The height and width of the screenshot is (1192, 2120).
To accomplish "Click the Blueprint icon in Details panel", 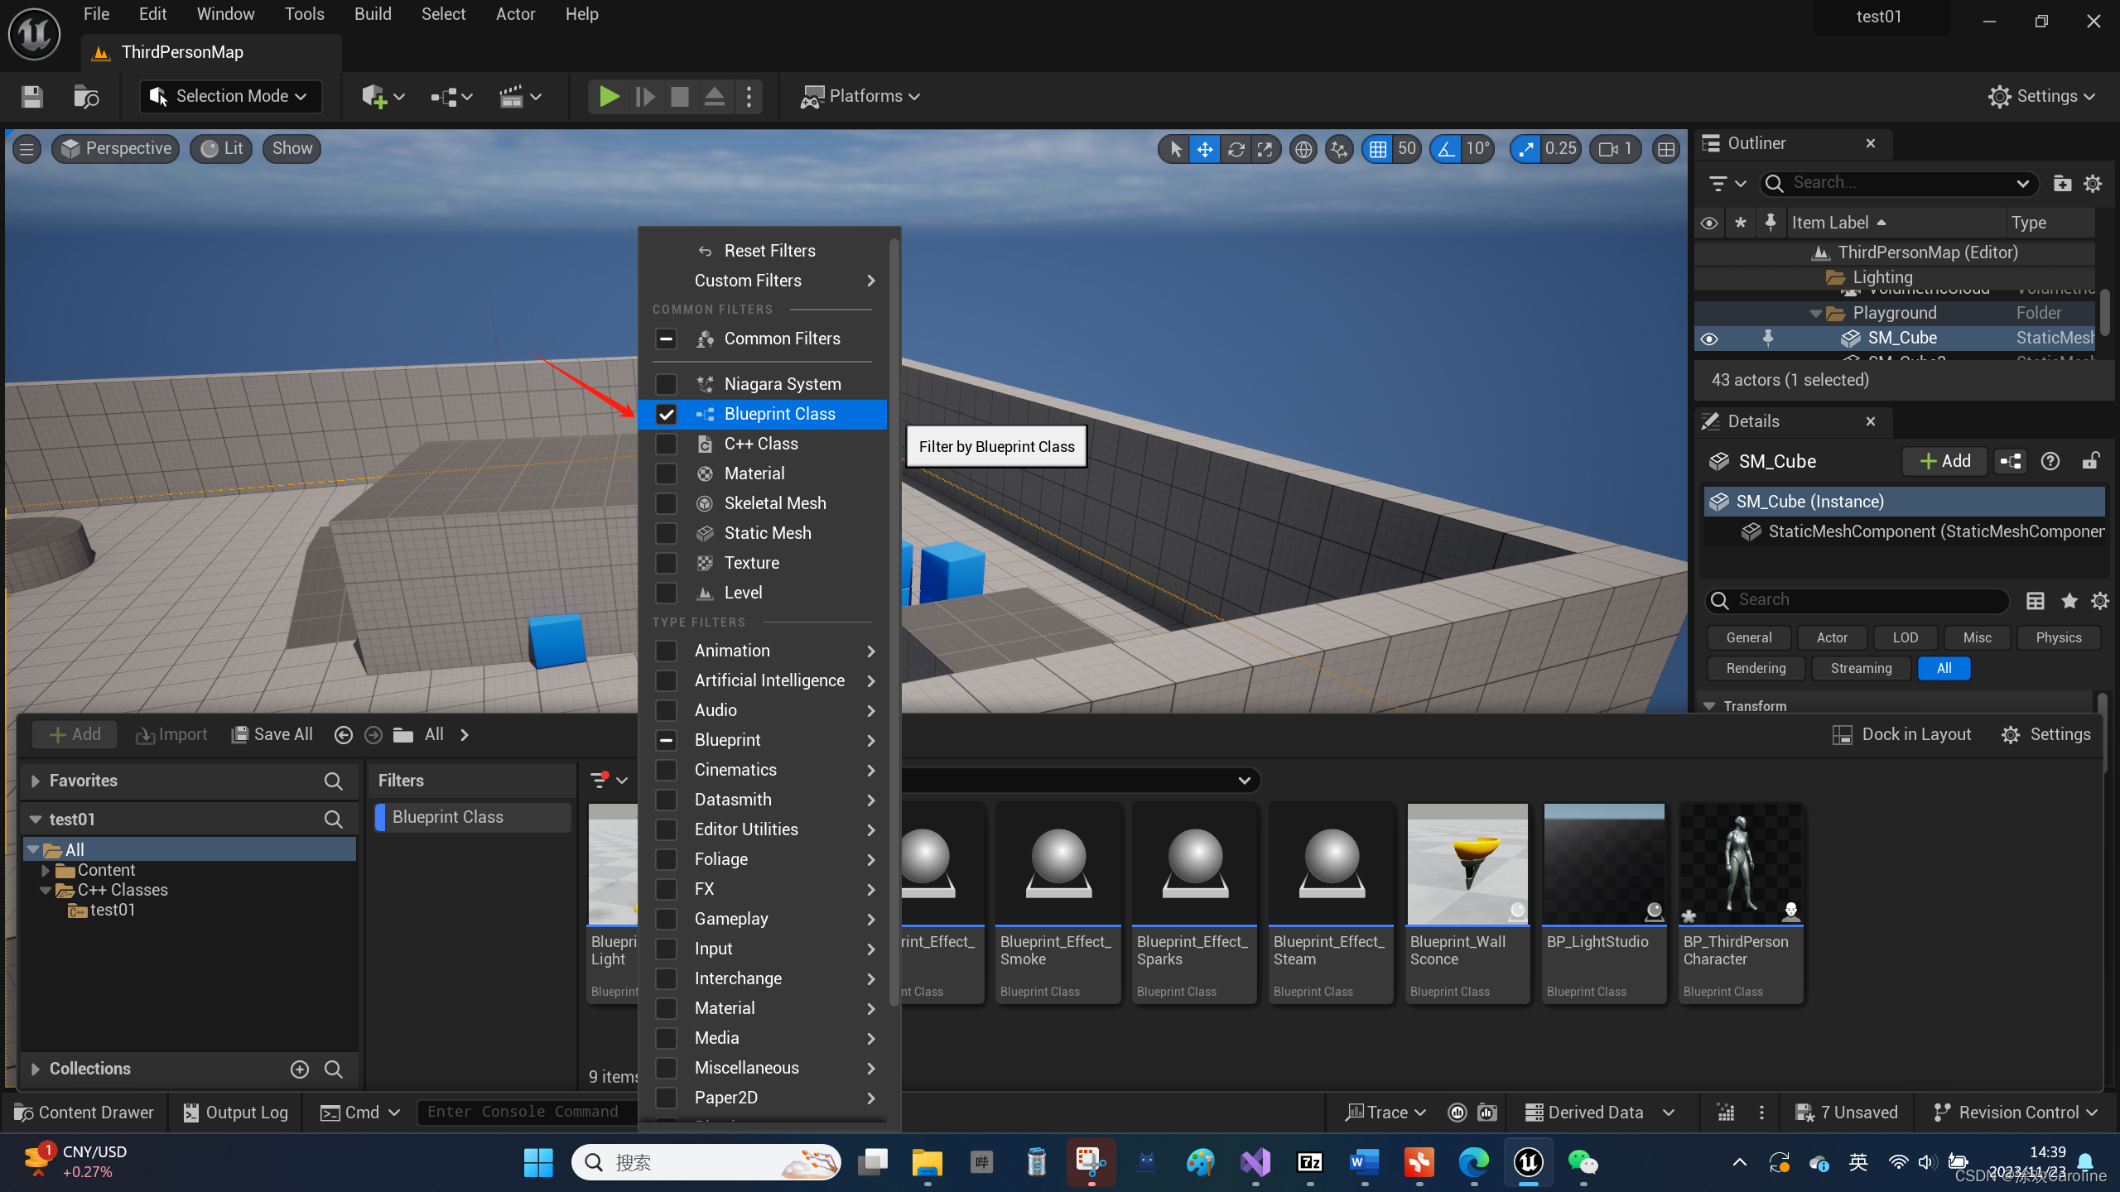I will point(2011,461).
